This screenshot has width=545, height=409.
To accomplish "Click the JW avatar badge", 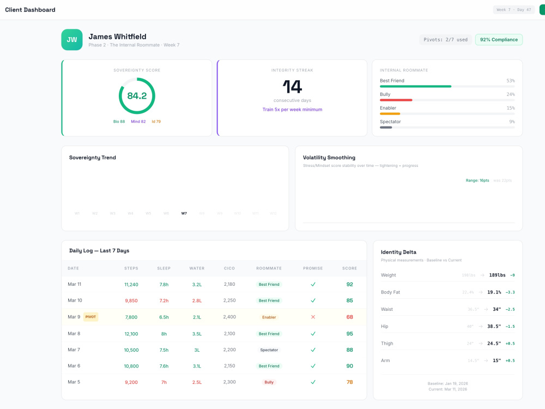I will click(71, 40).
